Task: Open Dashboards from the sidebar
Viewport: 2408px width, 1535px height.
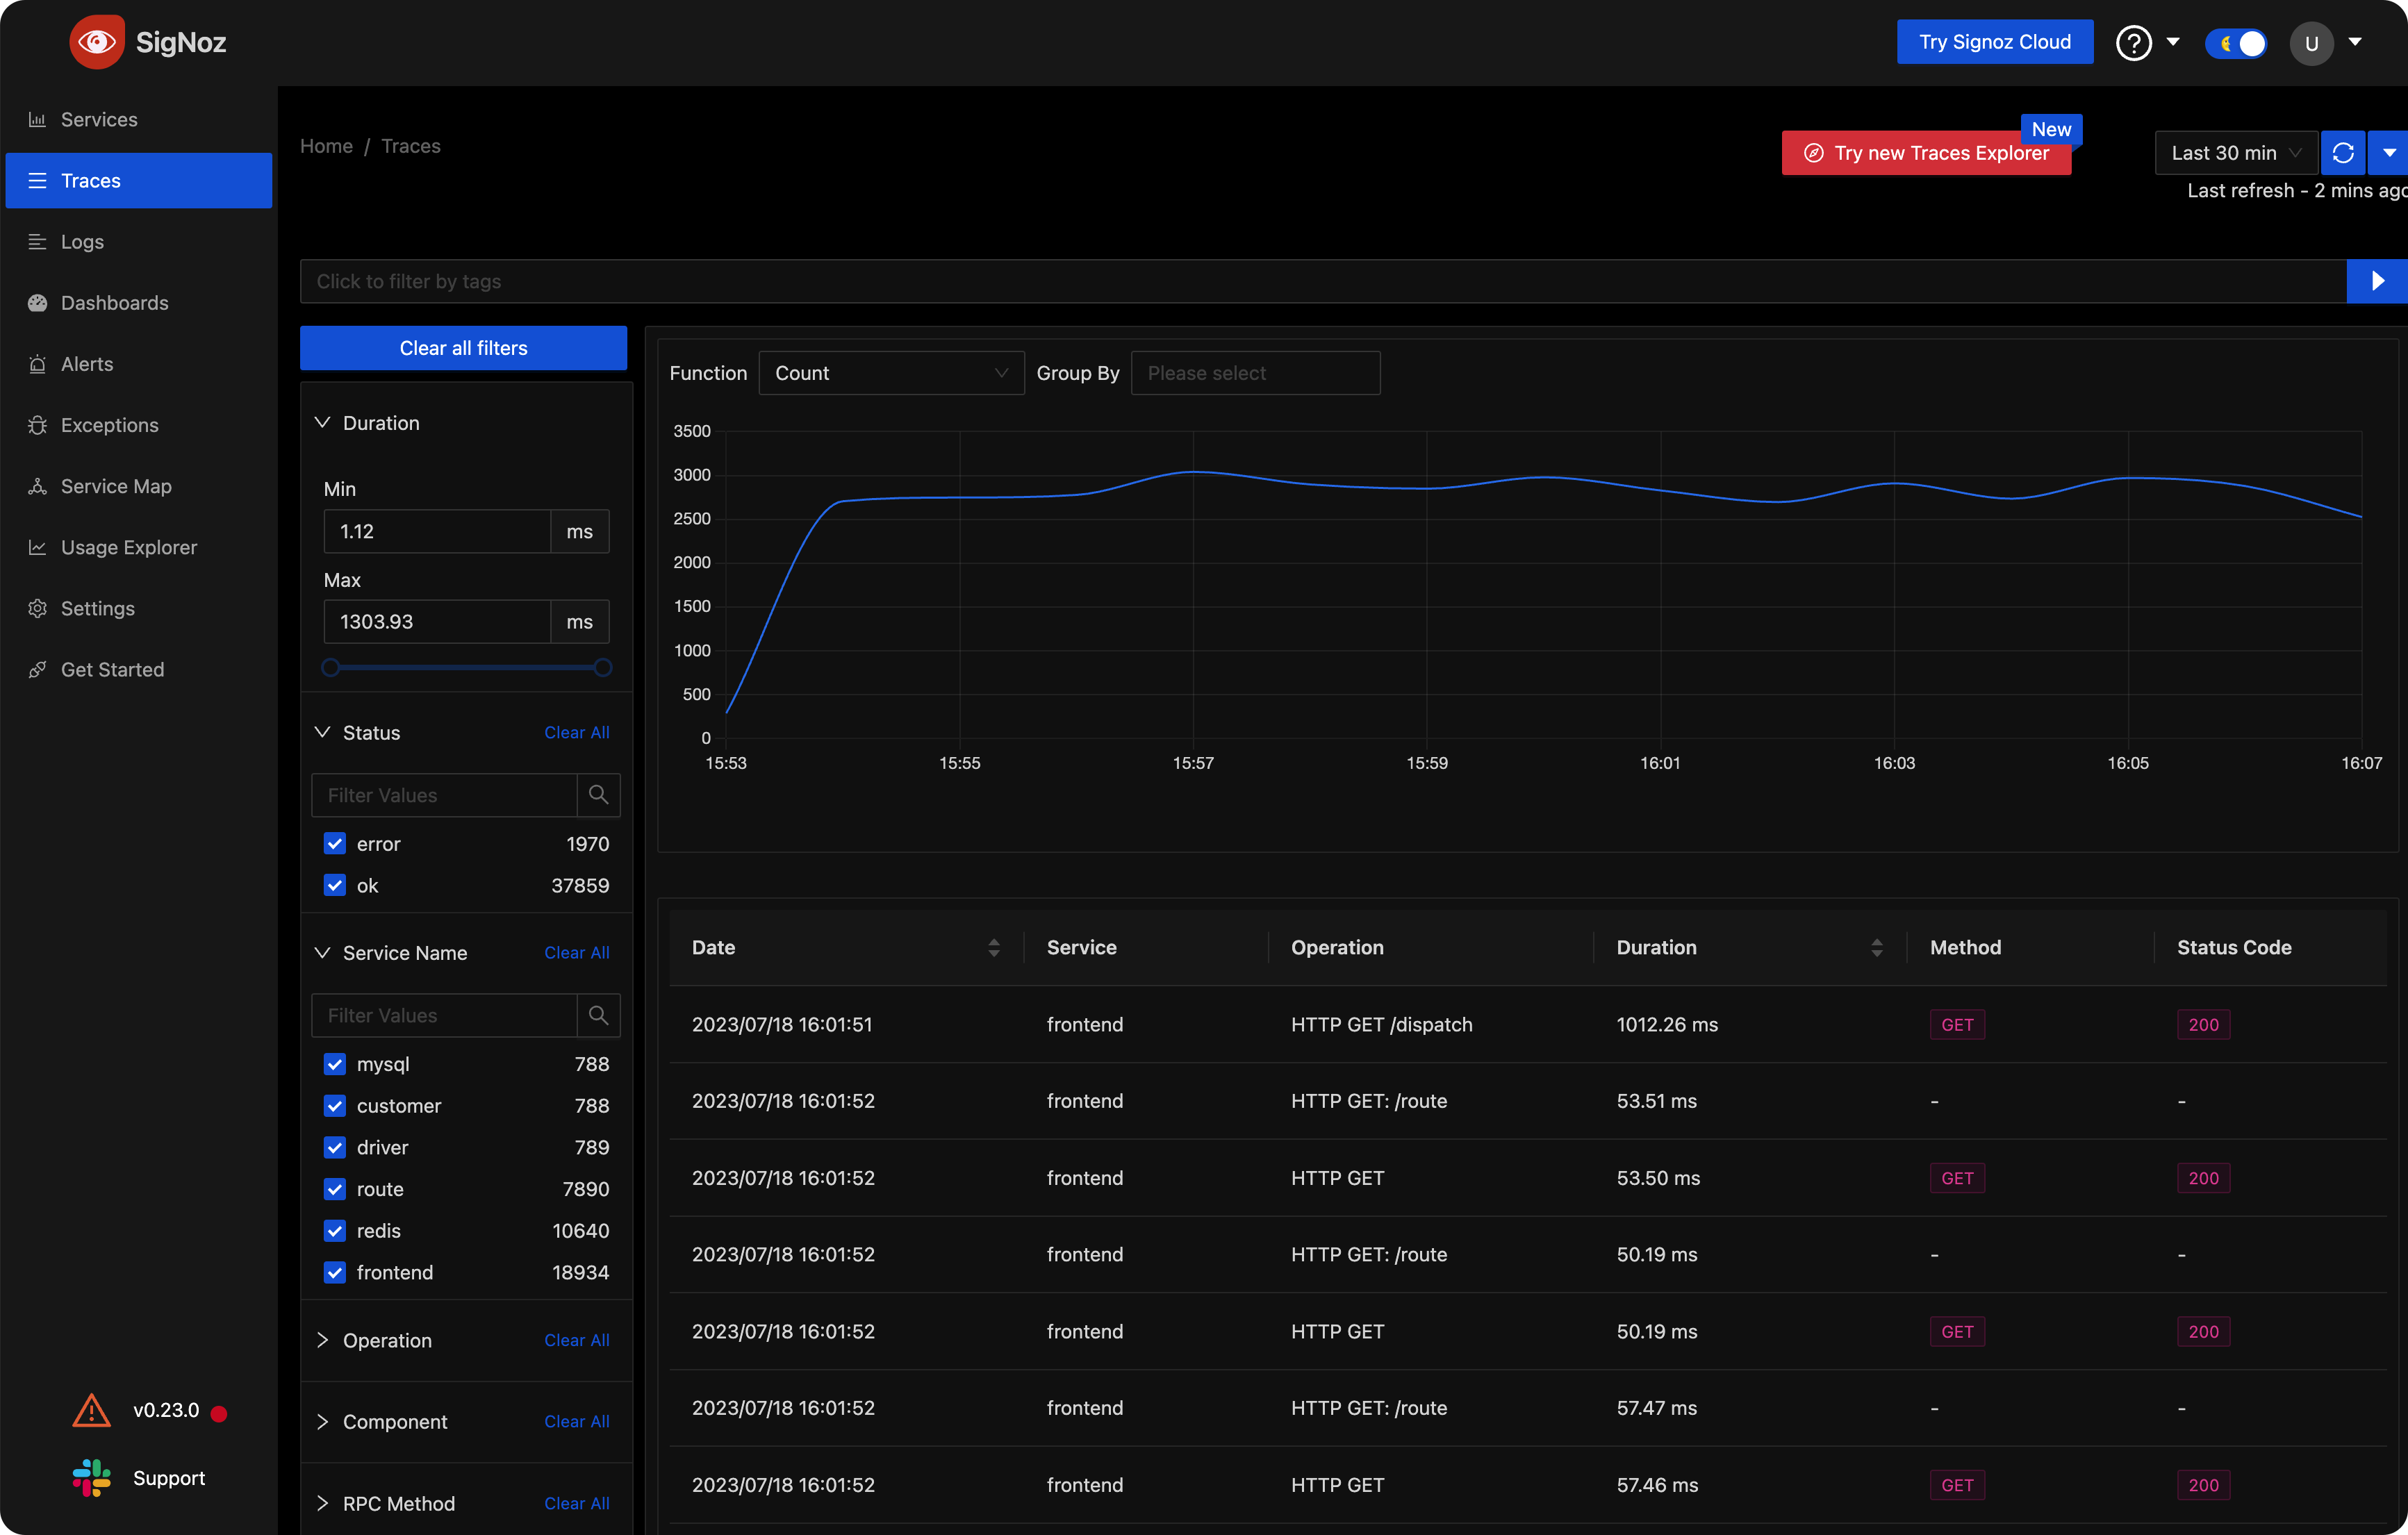Action: 114,303
